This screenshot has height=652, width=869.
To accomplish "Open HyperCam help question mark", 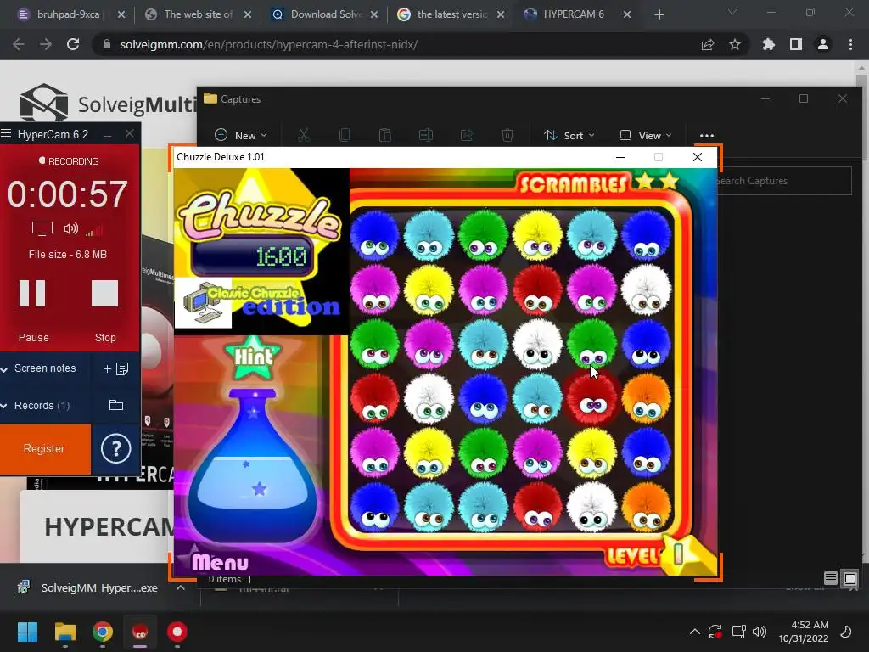I will [115, 448].
